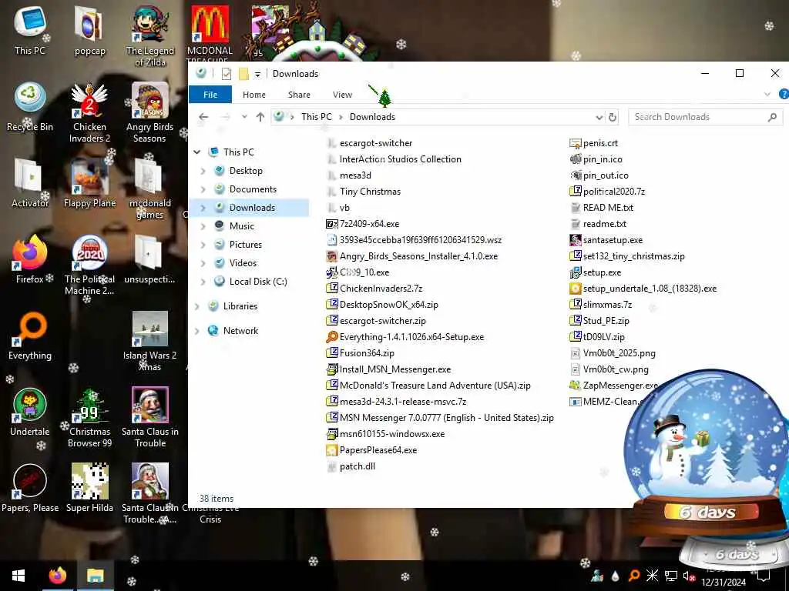Open the explorer ribbon help icon

[x=784, y=94]
